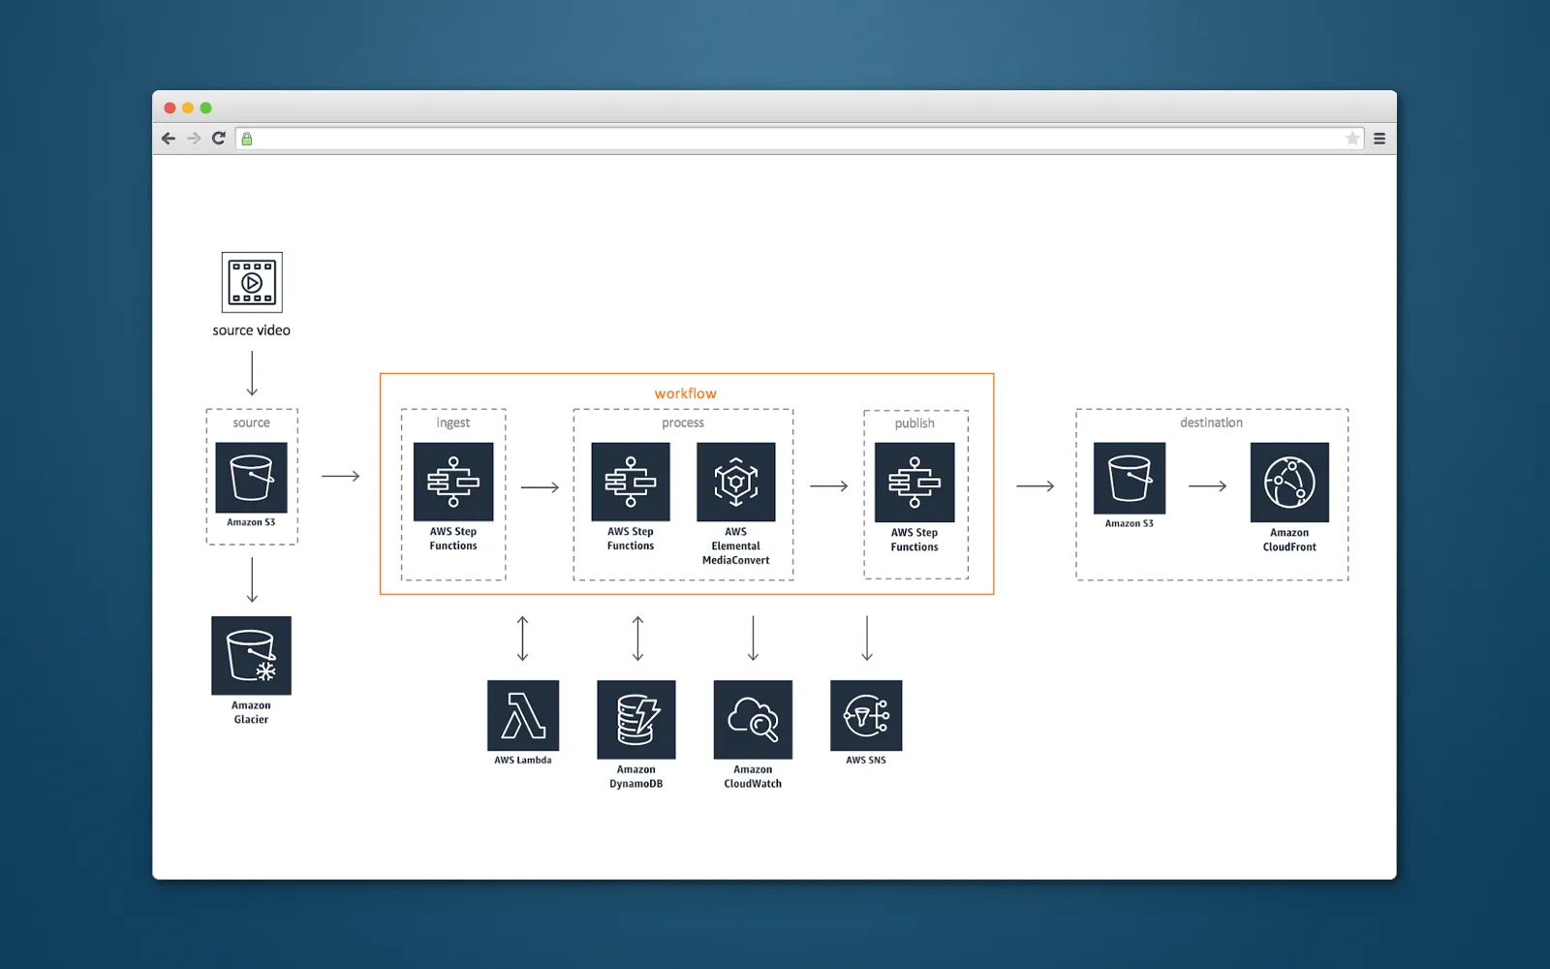Click the "Amazon DynamoDB" caption text
Image resolution: width=1550 pixels, height=969 pixels.
click(x=636, y=776)
